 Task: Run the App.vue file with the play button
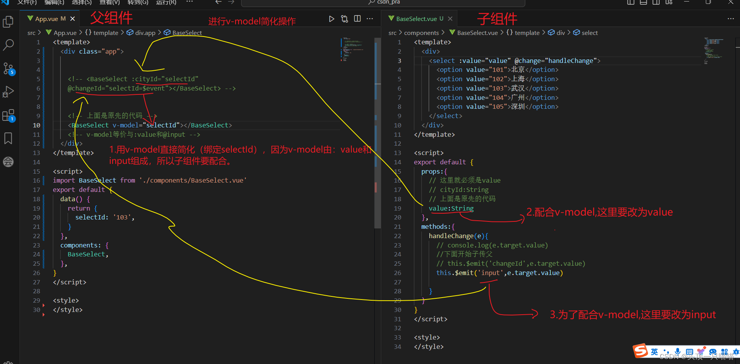point(331,18)
